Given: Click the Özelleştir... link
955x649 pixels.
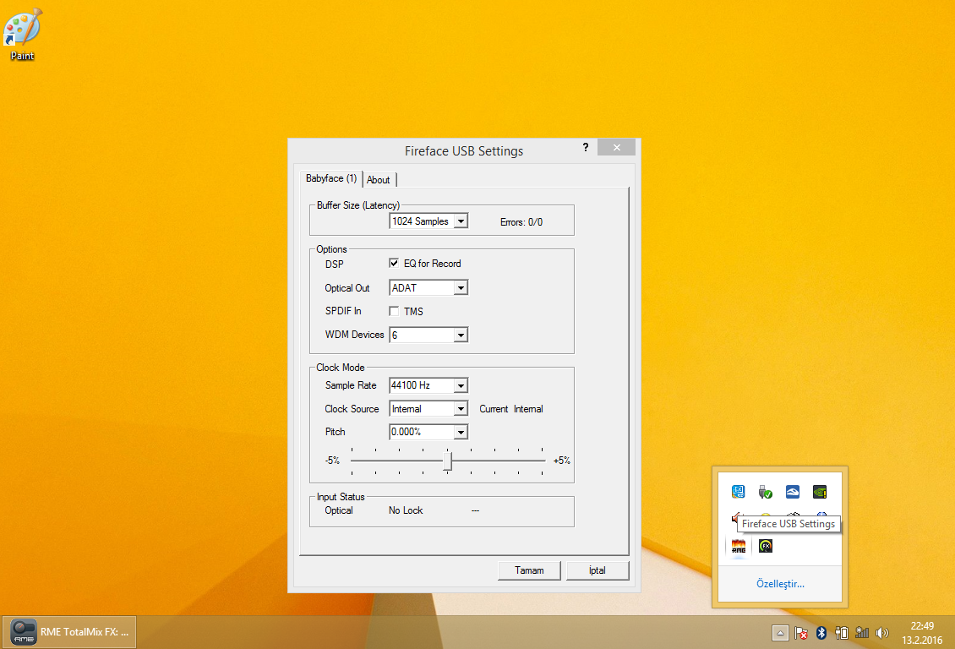Looking at the screenshot, I should click(x=780, y=584).
